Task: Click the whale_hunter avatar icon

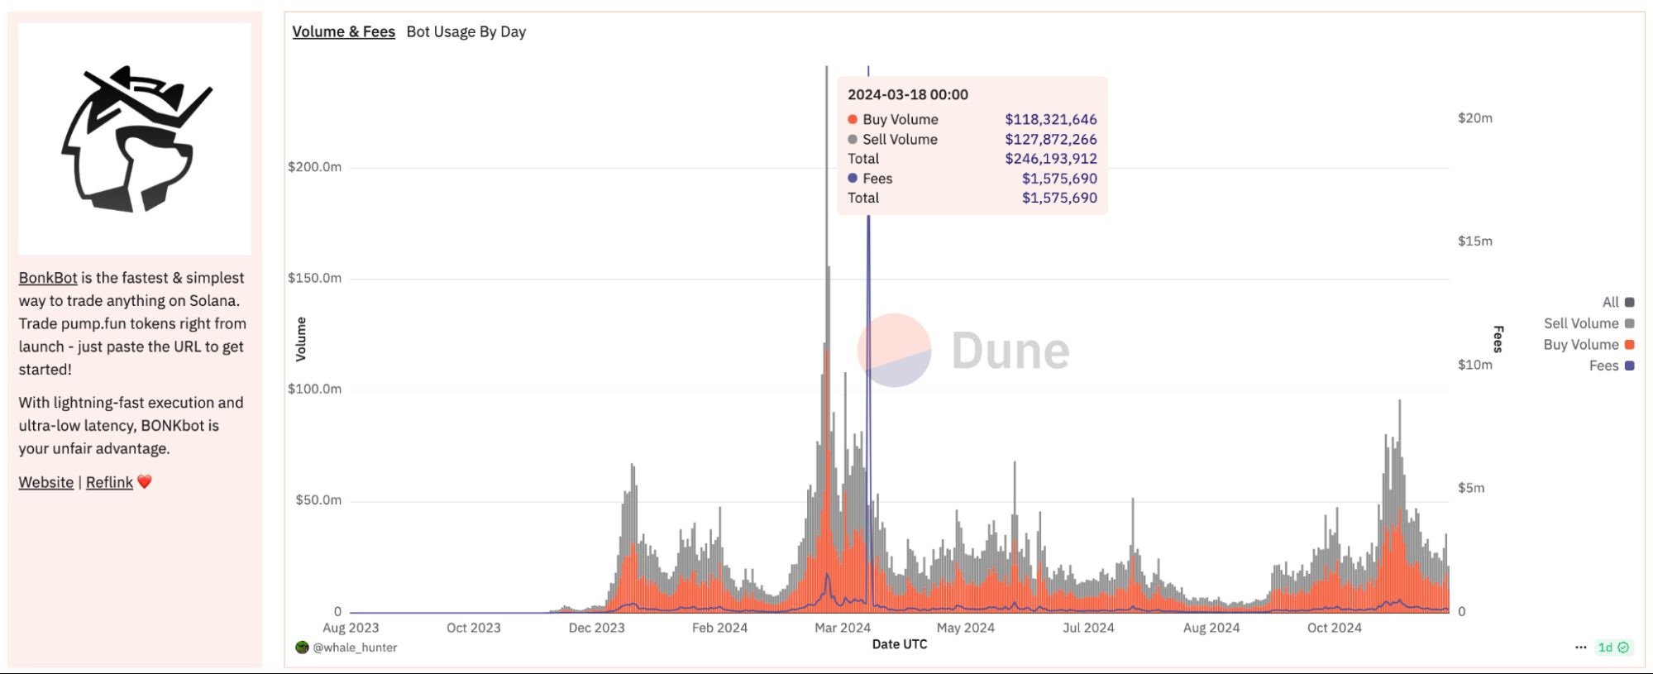Action: 302,648
